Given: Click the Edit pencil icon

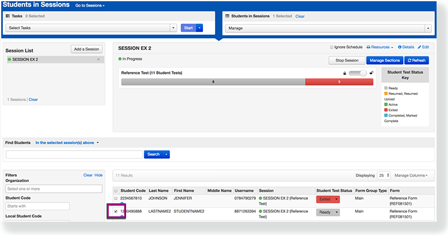Looking at the screenshot, I should [419, 47].
